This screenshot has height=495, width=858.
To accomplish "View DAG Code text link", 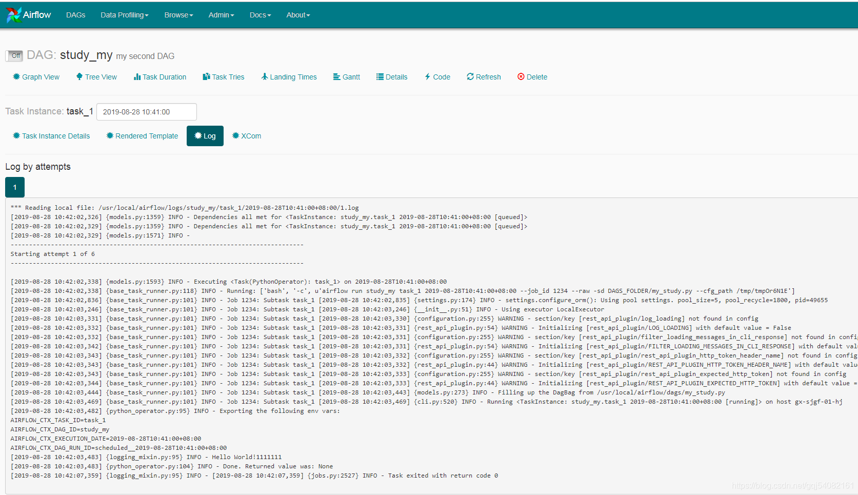I will [442, 77].
